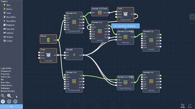Click the battery icon on Always node
The height and width of the screenshot is (109, 195).
pos(48,40)
